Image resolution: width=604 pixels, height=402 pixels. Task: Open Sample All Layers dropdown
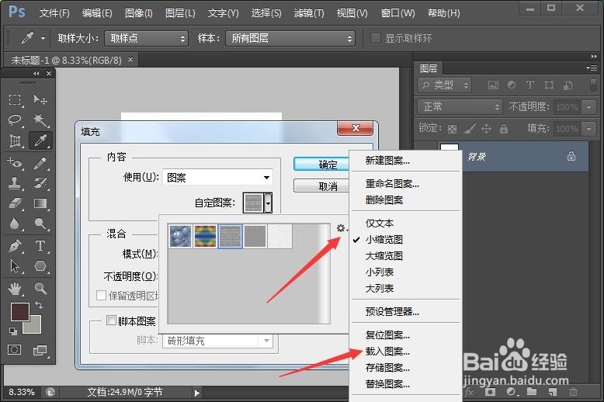290,38
